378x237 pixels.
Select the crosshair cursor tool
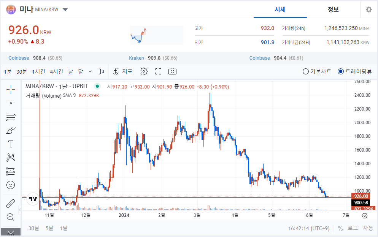[11, 89]
